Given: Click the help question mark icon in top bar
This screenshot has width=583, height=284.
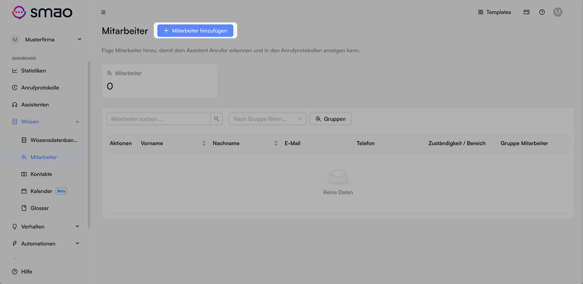Looking at the screenshot, I should (542, 12).
